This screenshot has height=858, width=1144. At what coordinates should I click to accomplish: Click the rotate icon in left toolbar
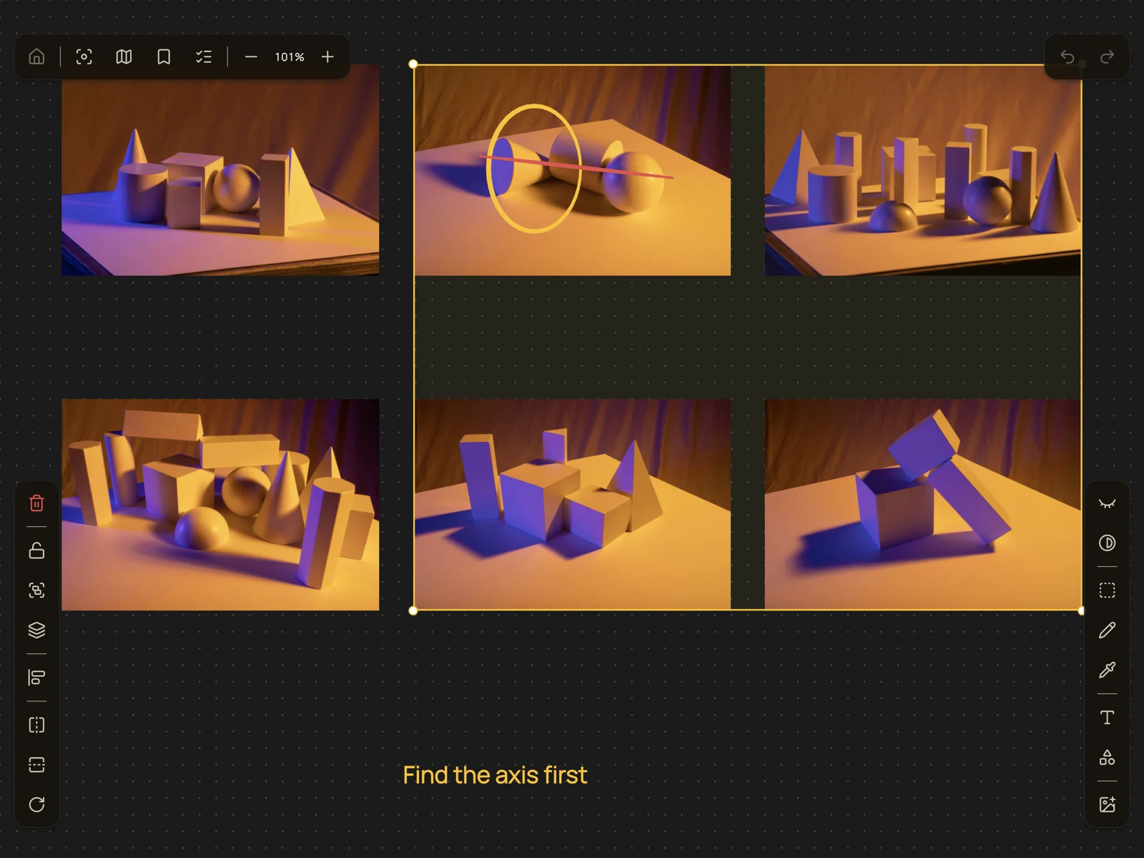click(36, 804)
